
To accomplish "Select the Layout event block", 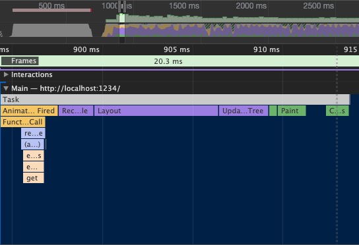I will tap(156, 111).
